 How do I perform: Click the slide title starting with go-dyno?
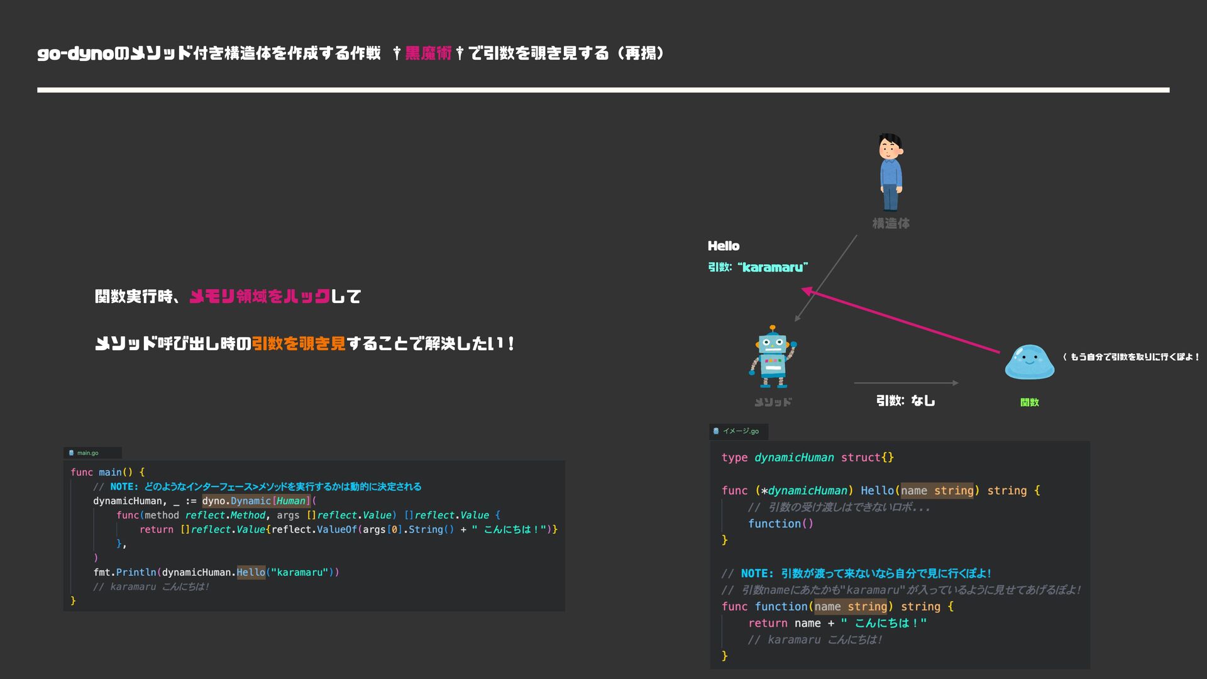(x=351, y=53)
